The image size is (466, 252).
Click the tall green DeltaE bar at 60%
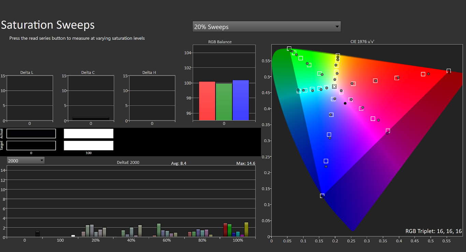pos(159,230)
